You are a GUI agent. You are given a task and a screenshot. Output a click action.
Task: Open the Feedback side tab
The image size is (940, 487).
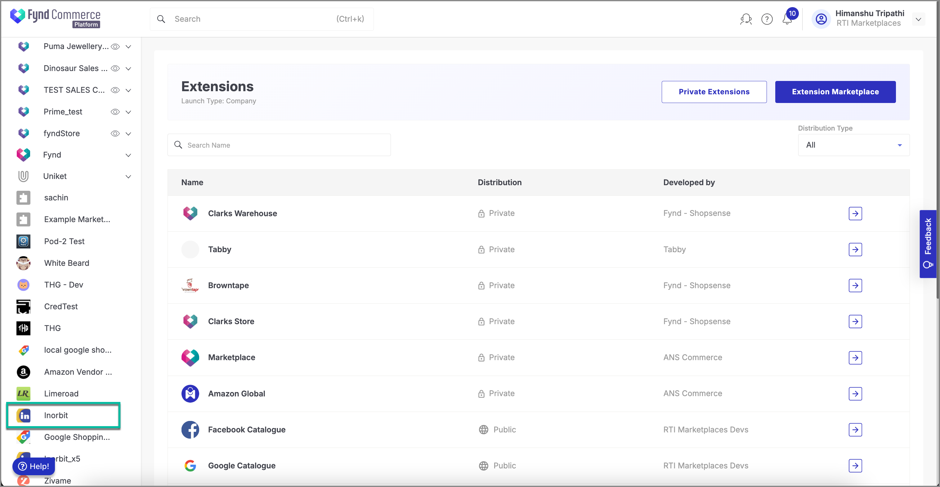click(x=928, y=244)
